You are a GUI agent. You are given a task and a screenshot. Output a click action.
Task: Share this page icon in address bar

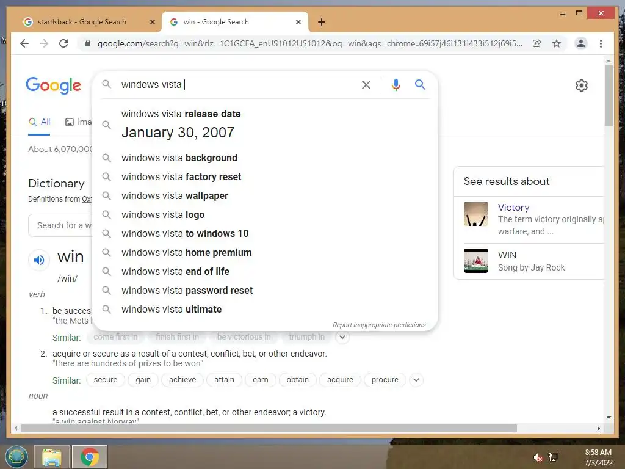[x=537, y=43]
